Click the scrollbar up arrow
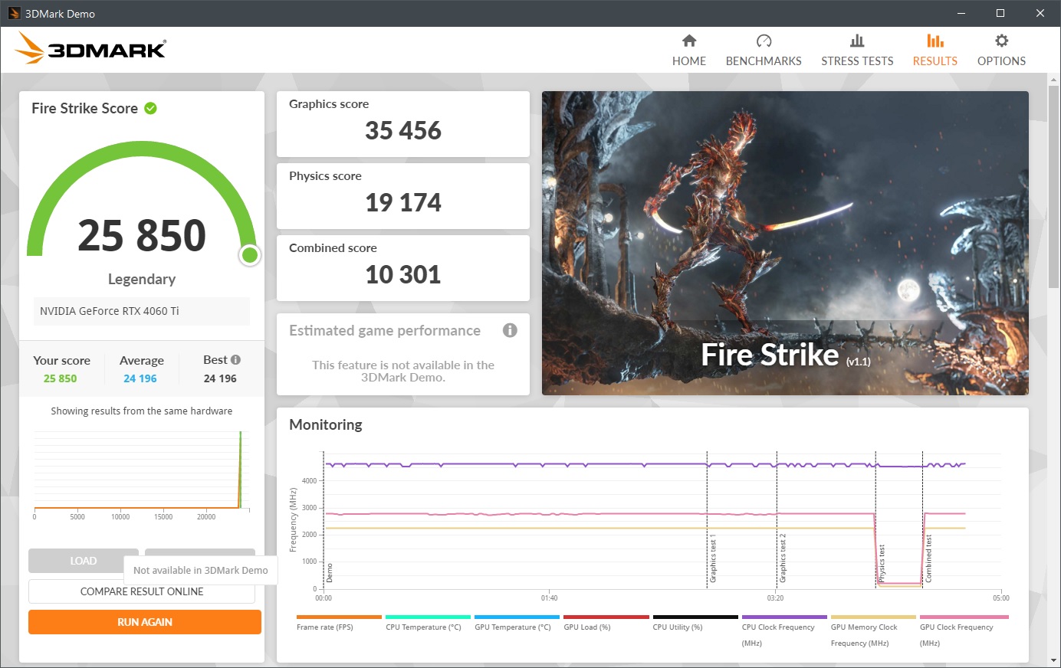 (1054, 80)
